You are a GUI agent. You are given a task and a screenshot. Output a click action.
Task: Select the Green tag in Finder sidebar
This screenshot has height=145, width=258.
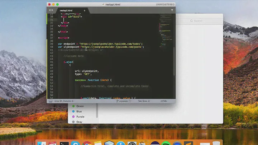80,106
